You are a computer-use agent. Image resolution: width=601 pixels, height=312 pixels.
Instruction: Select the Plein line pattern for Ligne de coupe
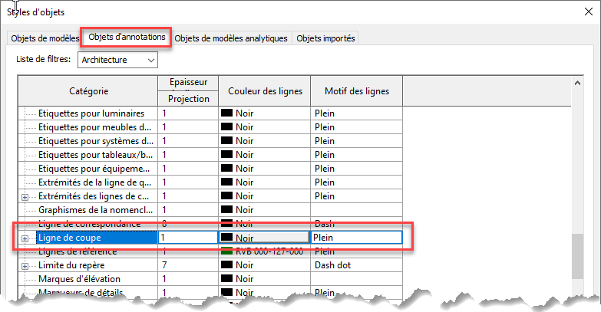[357, 238]
